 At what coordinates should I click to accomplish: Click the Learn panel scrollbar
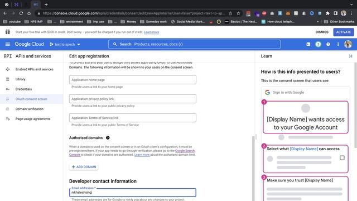[356, 105]
